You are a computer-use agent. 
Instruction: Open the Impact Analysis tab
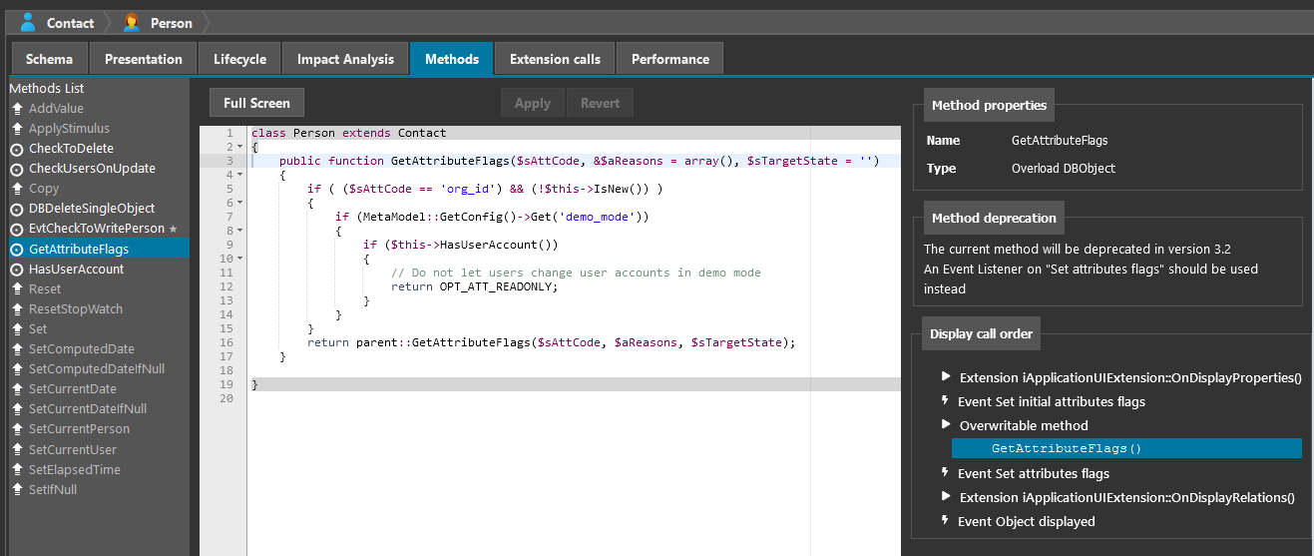pos(345,59)
